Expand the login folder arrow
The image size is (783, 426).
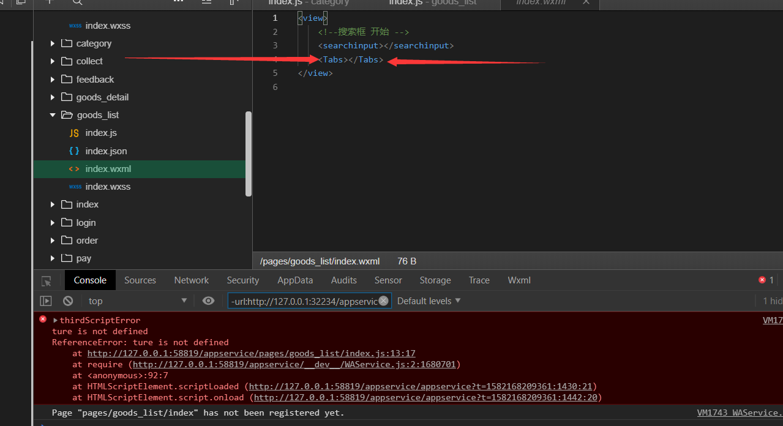[x=53, y=223]
